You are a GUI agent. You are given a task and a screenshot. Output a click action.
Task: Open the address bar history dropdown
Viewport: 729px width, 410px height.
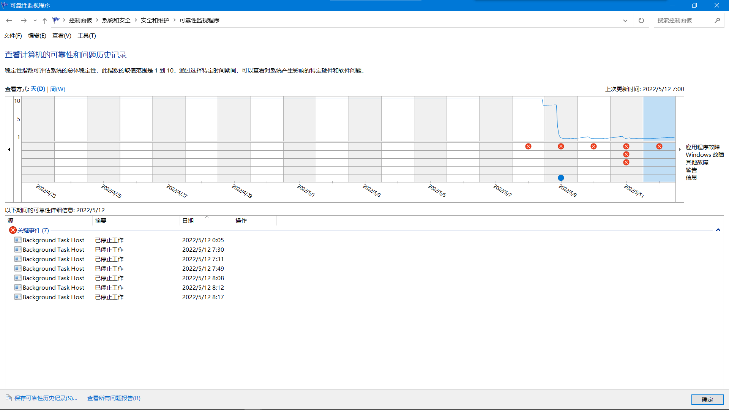coord(625,20)
